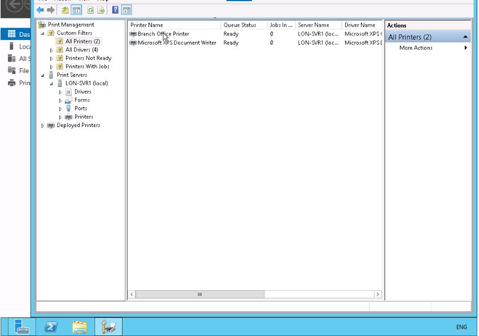479x336 pixels.
Task: Expand the Deployed Printers node
Action: 42,126
